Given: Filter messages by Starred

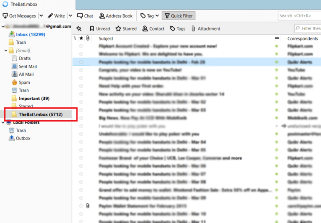Looking at the screenshot, I should pyautogui.click(x=126, y=29).
